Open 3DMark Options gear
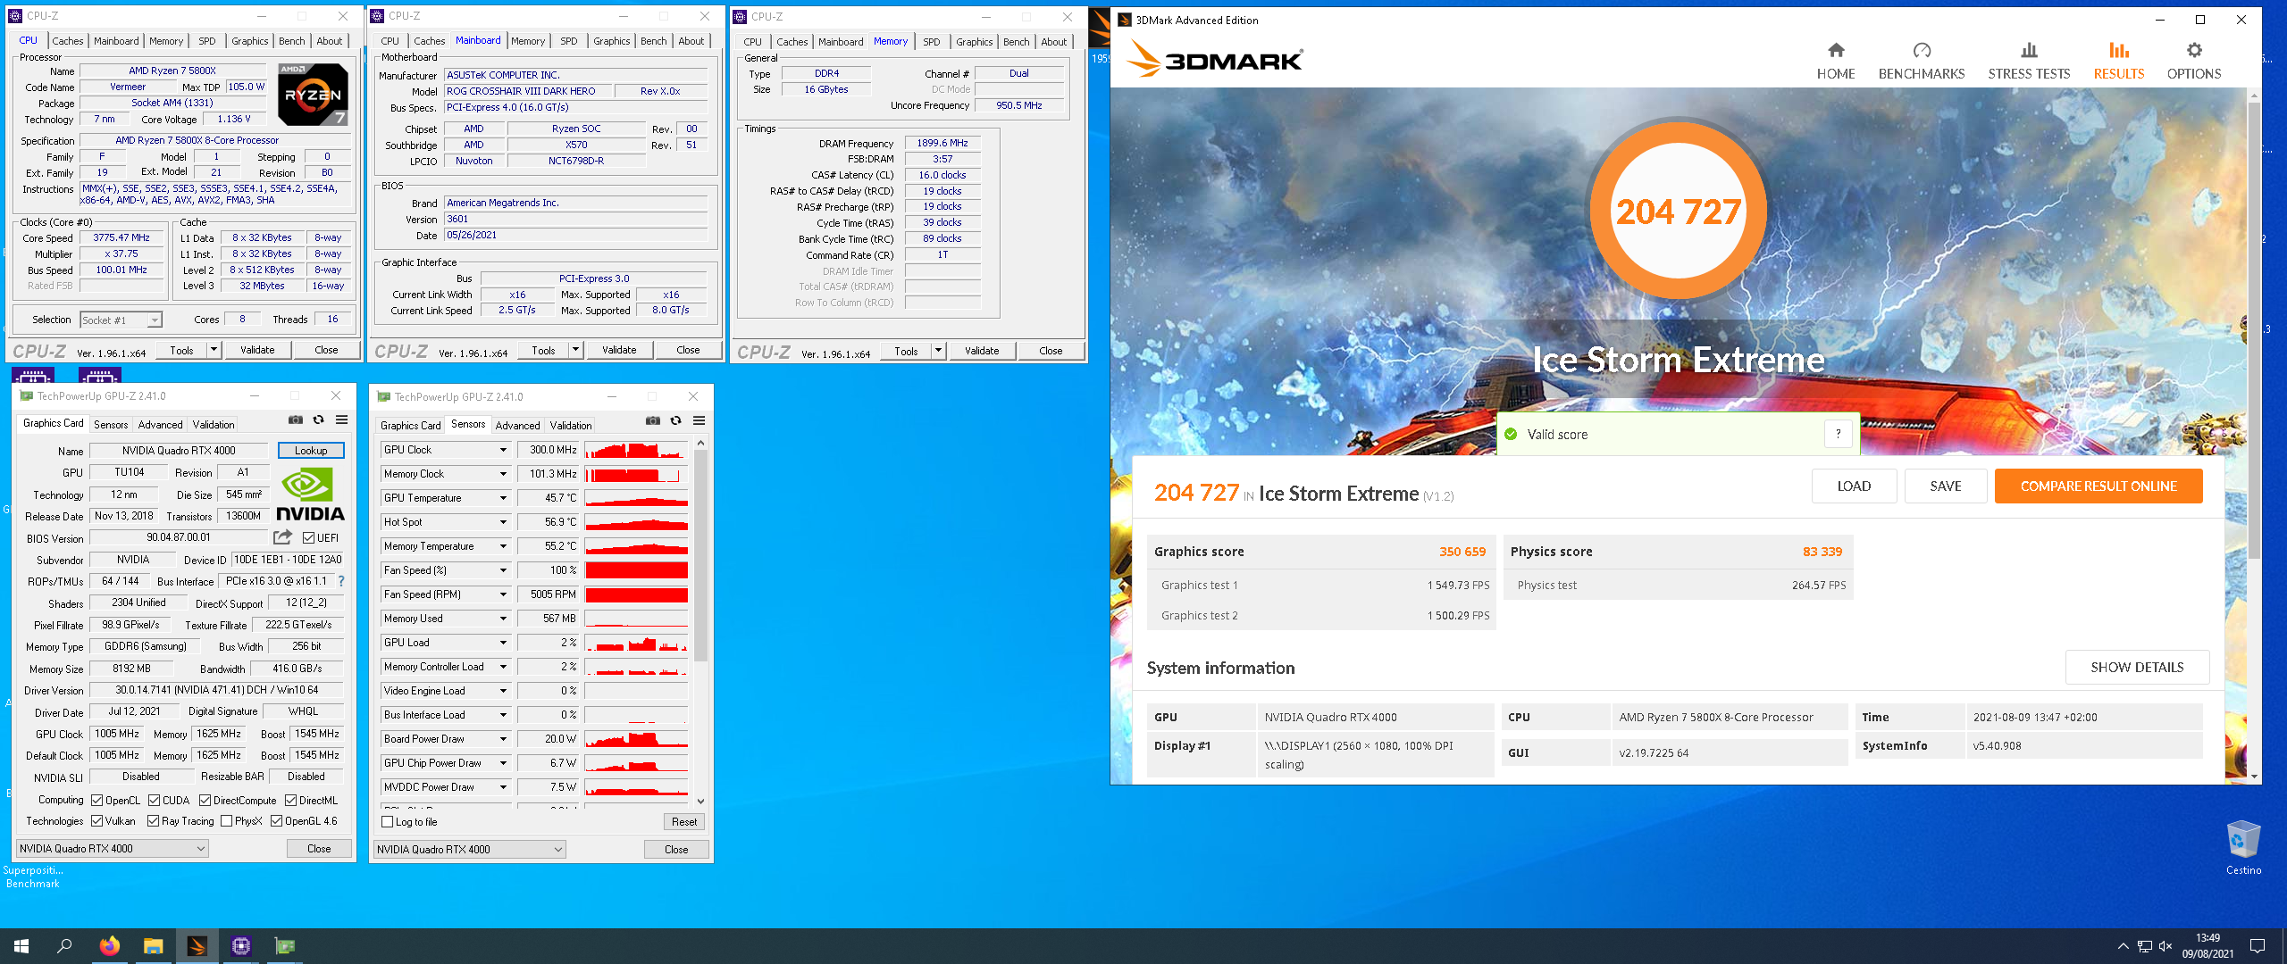This screenshot has height=964, width=2287. [x=2193, y=61]
